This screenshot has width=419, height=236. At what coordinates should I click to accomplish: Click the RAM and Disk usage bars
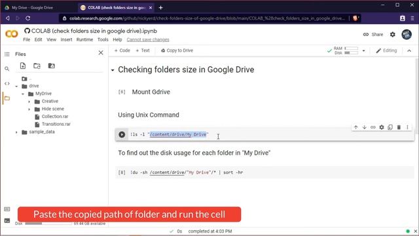click(x=346, y=50)
